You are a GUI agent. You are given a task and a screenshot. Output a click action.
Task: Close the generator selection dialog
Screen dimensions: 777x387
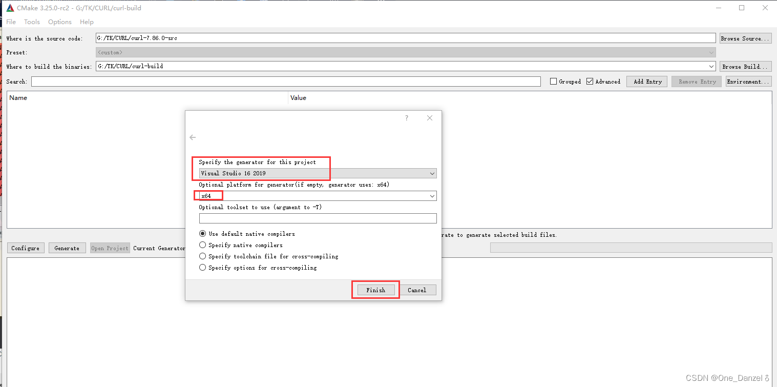pyautogui.click(x=430, y=118)
